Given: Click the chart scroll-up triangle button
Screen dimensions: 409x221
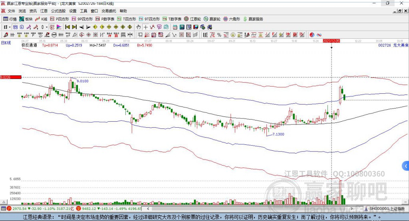Looking at the screenshot, I should pyautogui.click(x=4, y=202).
